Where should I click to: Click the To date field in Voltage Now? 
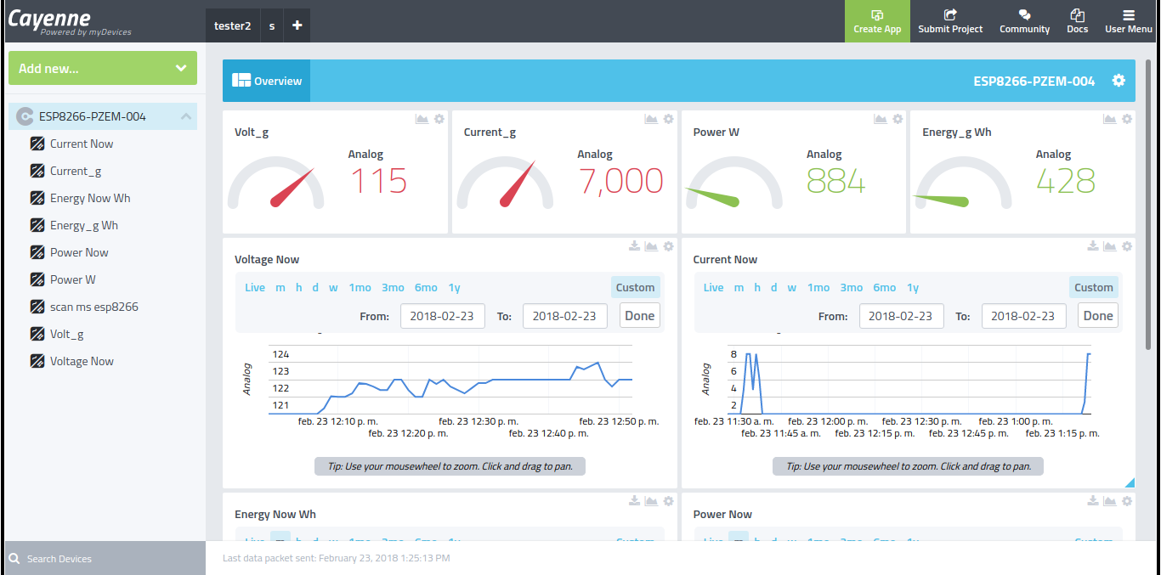tap(565, 316)
